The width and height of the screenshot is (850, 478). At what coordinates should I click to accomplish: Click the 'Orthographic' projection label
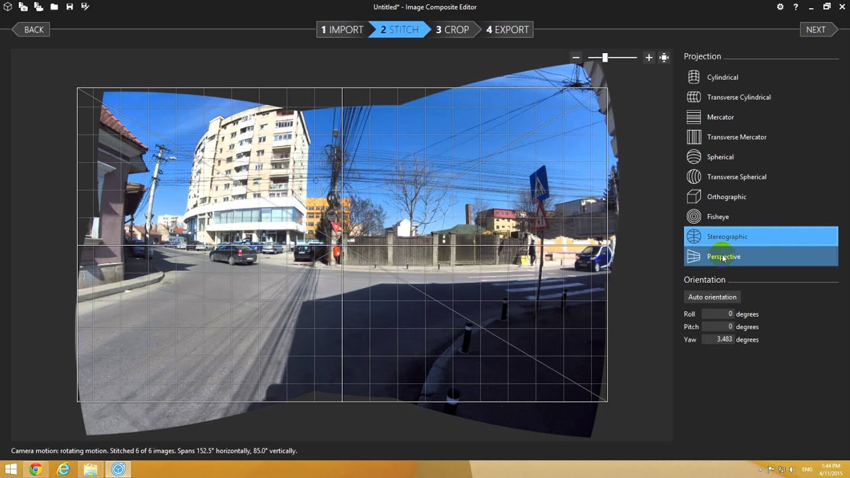[726, 197]
